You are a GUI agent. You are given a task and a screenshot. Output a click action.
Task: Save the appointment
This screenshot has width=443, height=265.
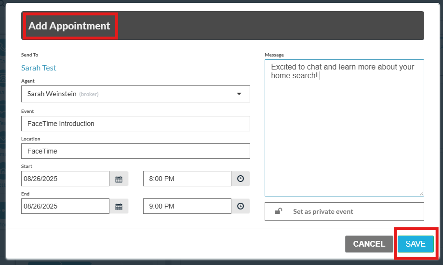pos(416,244)
